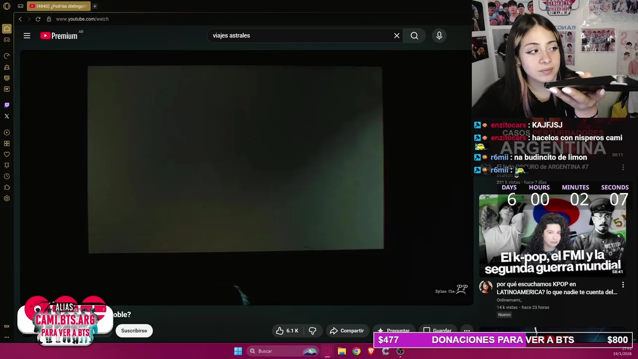Image resolution: width=638 pixels, height=359 pixels.
Task: Open more actions three-dots under video
Action: (467, 331)
